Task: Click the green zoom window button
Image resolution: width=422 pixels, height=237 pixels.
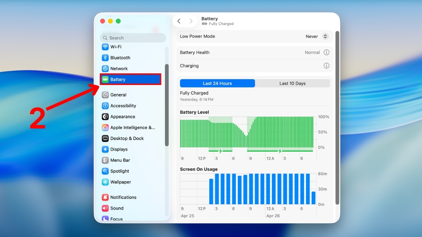Action: tap(118, 21)
